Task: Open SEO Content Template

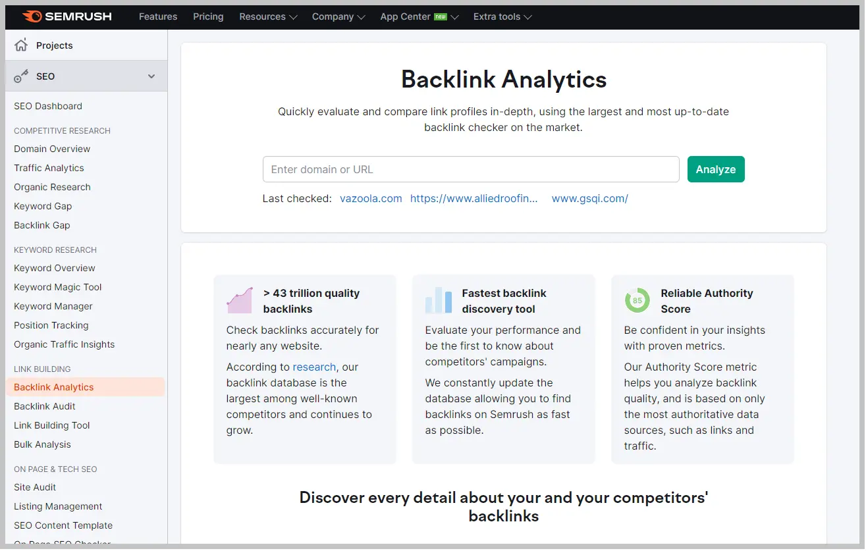Action: point(63,525)
